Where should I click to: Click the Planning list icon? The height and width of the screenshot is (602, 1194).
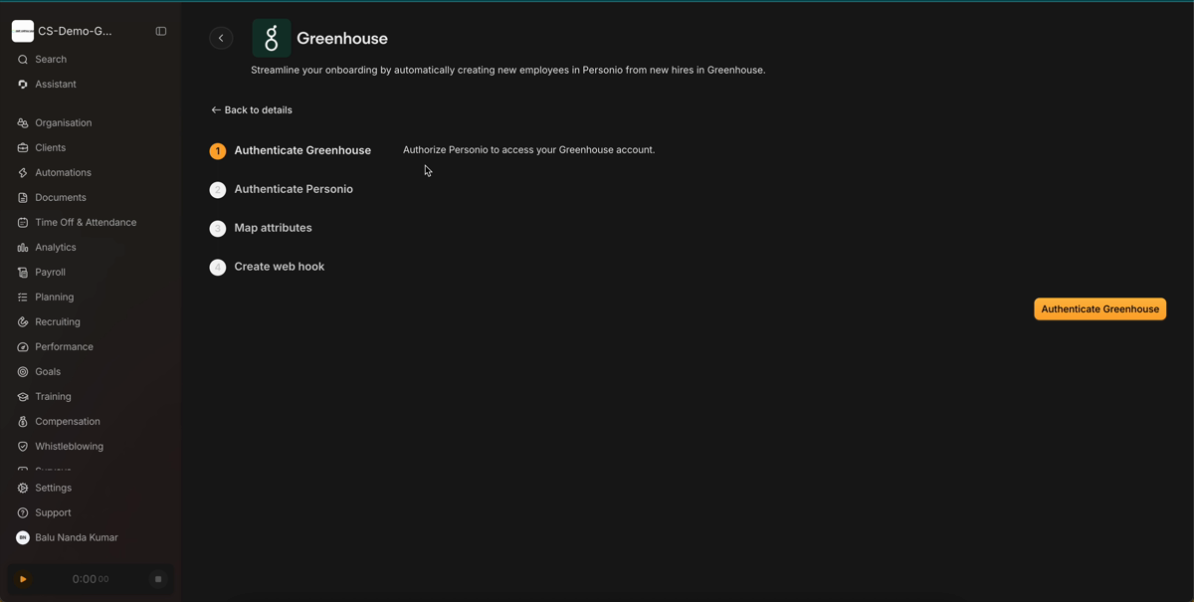click(x=23, y=298)
